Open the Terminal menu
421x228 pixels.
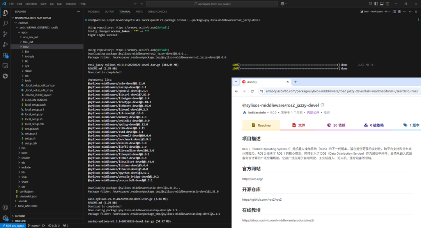[71, 4]
